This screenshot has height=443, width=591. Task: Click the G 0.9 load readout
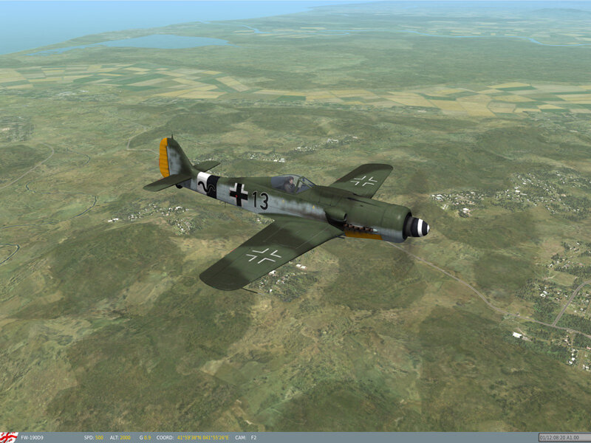[145, 438]
